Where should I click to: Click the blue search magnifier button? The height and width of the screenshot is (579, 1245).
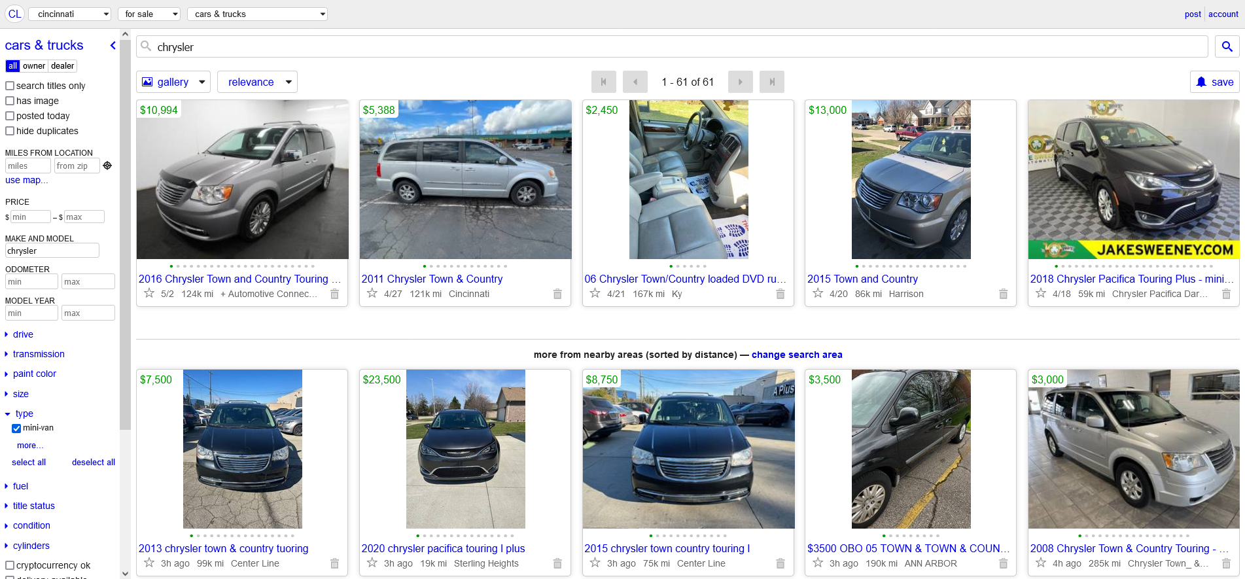(1227, 46)
